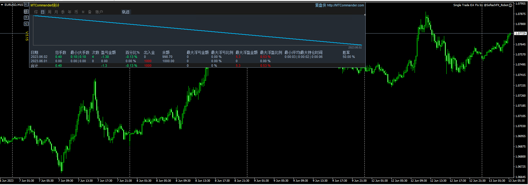Click the smiley face icon beside the EA name
Screen dimensions: 528x185
(x=510, y=5)
